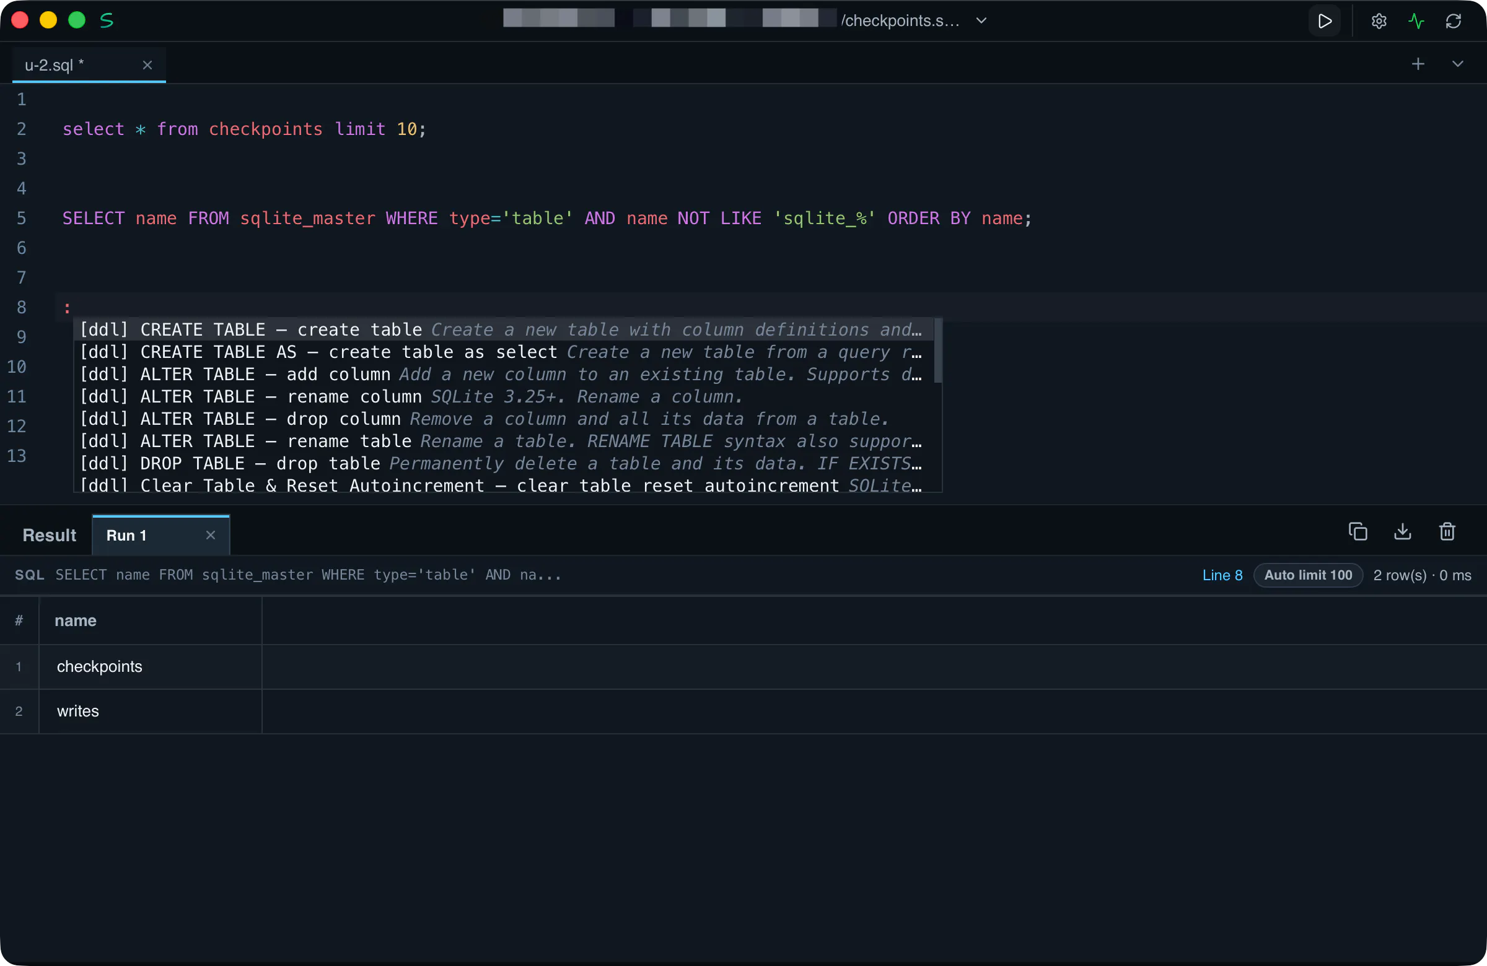Refresh the database connection

[x=1454, y=21]
